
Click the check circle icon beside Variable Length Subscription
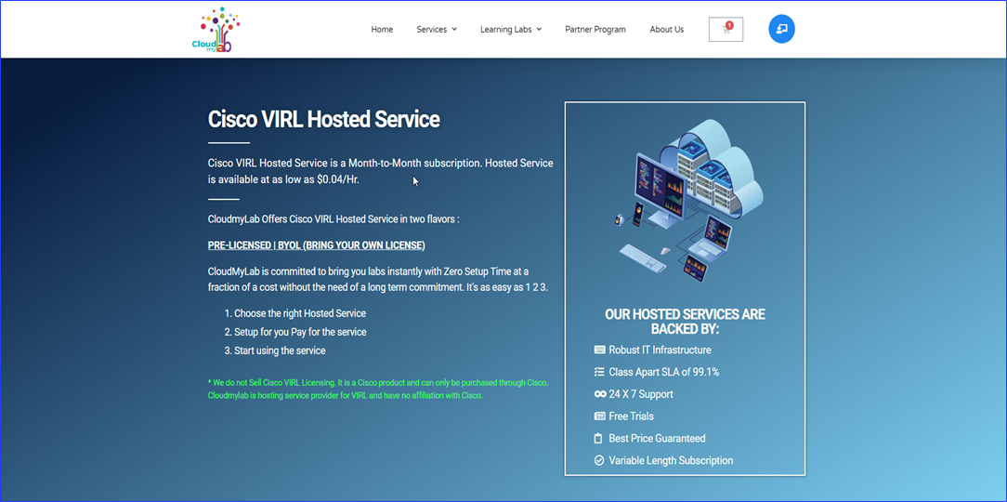click(599, 460)
